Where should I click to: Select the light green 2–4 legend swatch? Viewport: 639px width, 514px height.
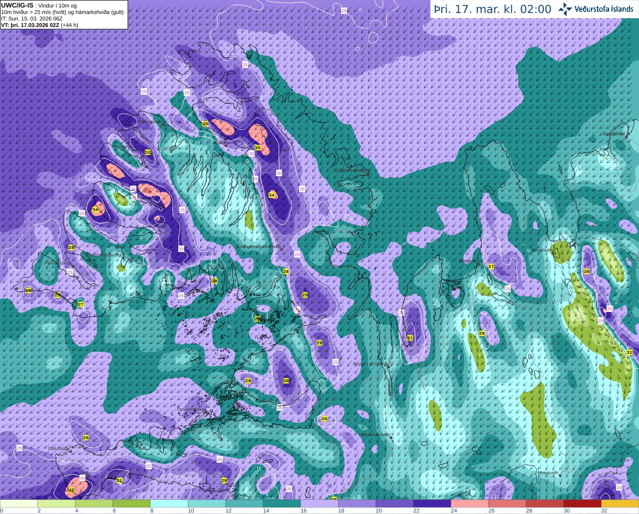(x=56, y=504)
